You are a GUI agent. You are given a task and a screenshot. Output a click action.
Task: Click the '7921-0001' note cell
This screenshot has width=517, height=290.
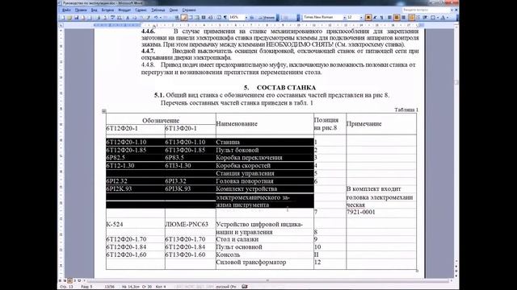381,212
